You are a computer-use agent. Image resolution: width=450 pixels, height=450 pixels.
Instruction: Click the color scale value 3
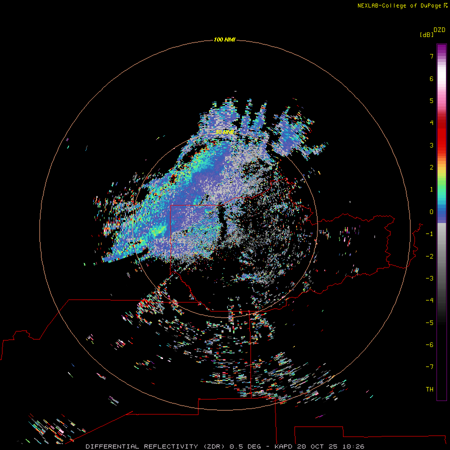point(431,145)
